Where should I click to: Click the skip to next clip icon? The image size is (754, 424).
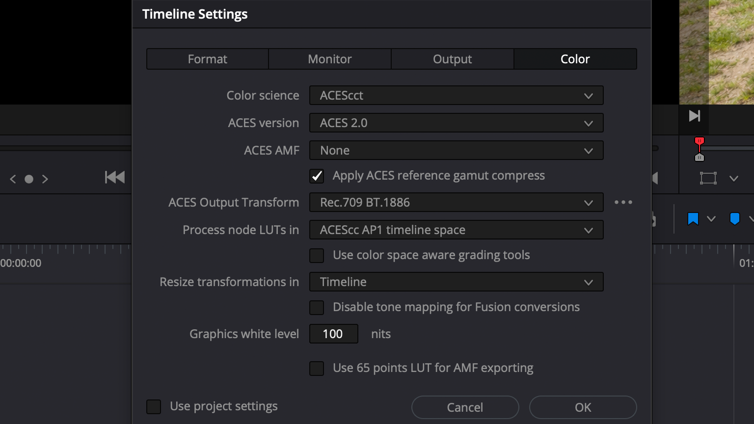(694, 116)
